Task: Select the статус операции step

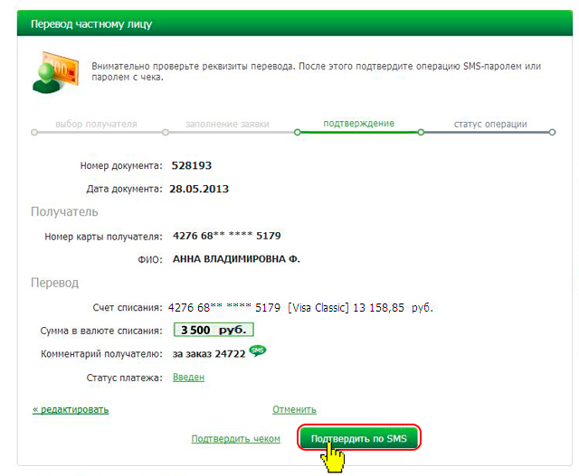Action: pos(490,124)
